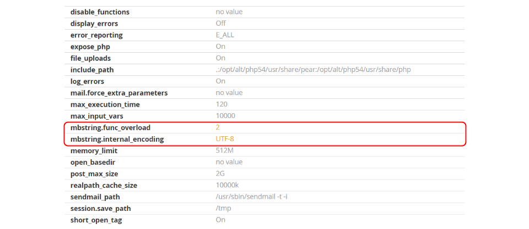Screen dimensions: 529x229
Task: Select the max_input_vars value 10000
Action: (x=225, y=116)
